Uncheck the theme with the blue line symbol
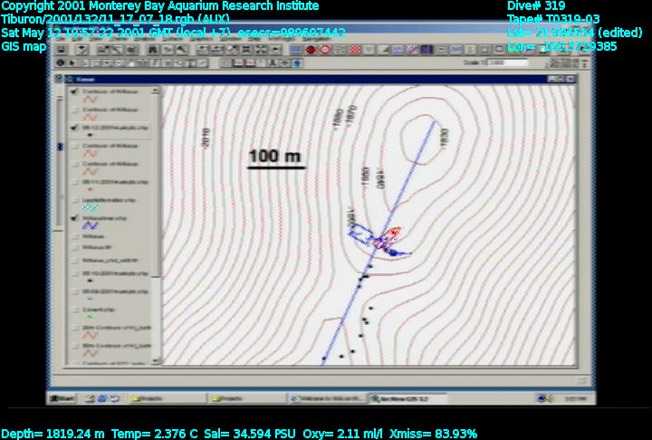 (74, 218)
